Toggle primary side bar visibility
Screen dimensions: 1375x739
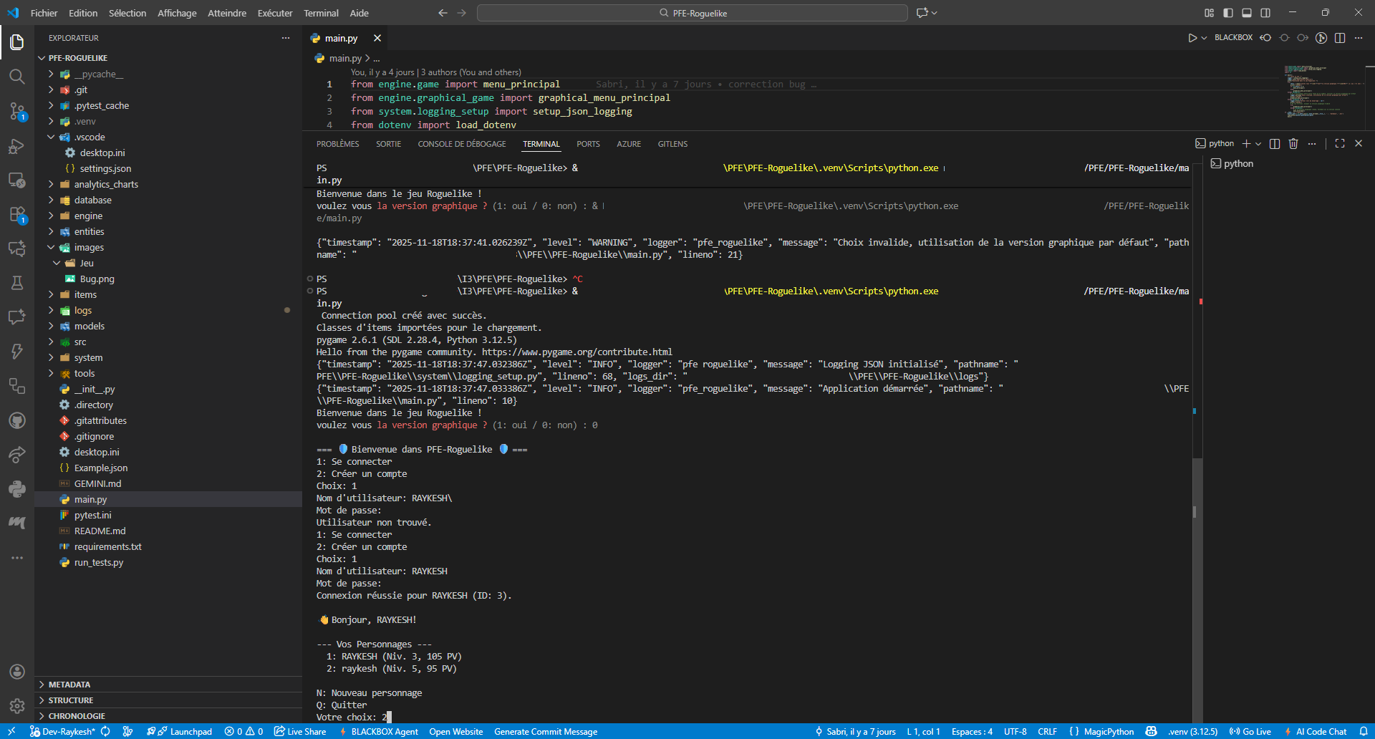coord(1228,13)
